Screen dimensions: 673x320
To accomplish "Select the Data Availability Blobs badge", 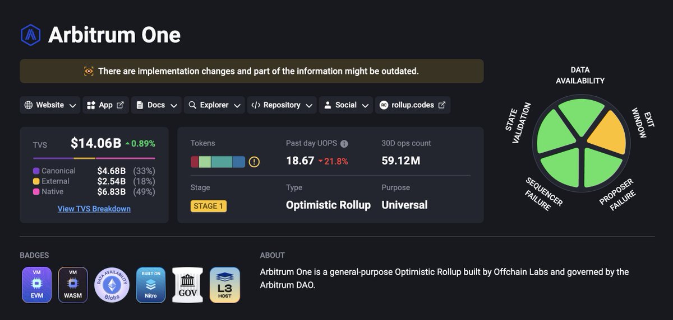I will 112,285.
